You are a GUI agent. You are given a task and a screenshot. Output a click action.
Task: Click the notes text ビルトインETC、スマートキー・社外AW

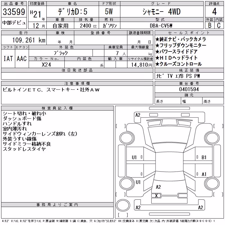(51, 90)
